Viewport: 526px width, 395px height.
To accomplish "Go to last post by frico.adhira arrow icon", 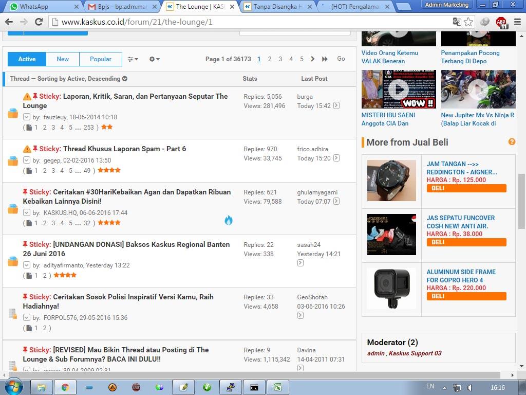I will click(x=336, y=158).
